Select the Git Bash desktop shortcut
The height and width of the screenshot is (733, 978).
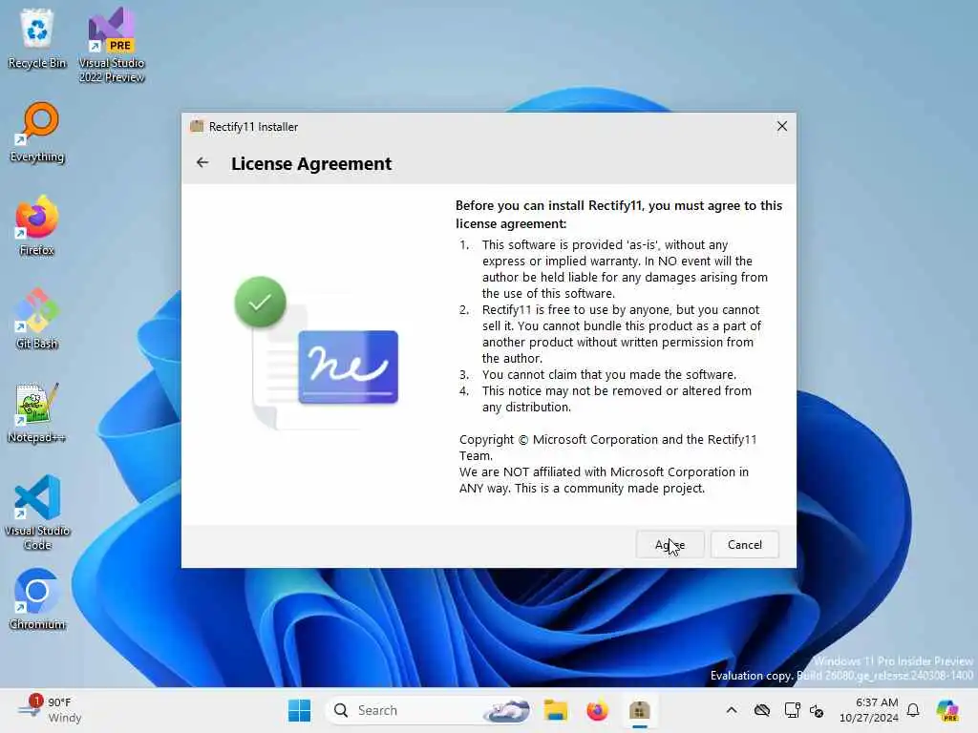(x=37, y=319)
